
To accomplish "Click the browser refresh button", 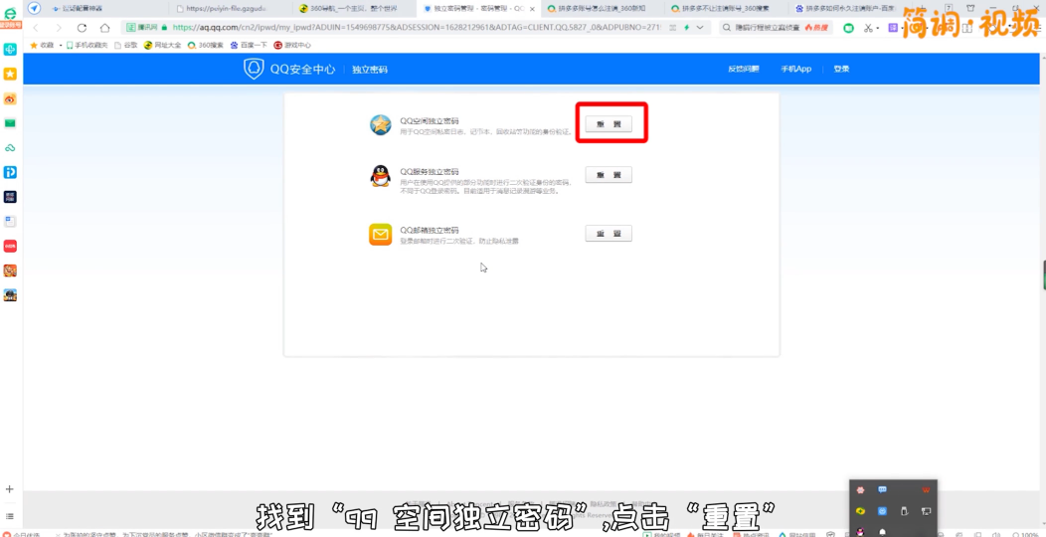I will point(82,28).
